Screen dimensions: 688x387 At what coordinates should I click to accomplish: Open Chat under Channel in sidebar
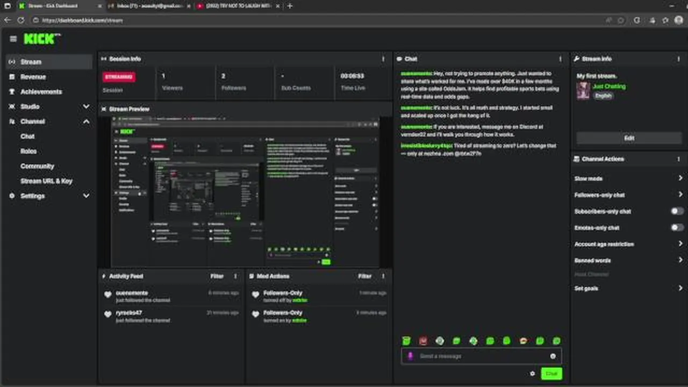(x=27, y=137)
